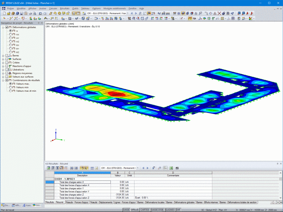Viewport: 283px width, 212px height.
Task: Click the Undo arrow icon
Action: tap(40, 13)
